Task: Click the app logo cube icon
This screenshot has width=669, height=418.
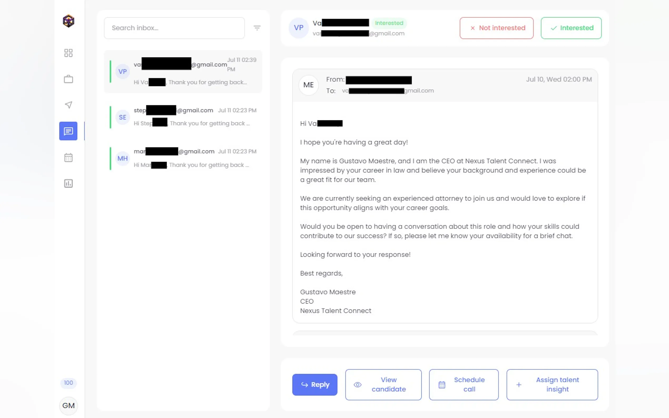Action: pos(68,21)
